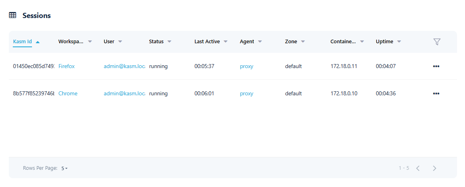Image resolution: width=465 pixels, height=187 pixels.
Task: Expand the Status column dropdown arrow
Action: click(170, 42)
